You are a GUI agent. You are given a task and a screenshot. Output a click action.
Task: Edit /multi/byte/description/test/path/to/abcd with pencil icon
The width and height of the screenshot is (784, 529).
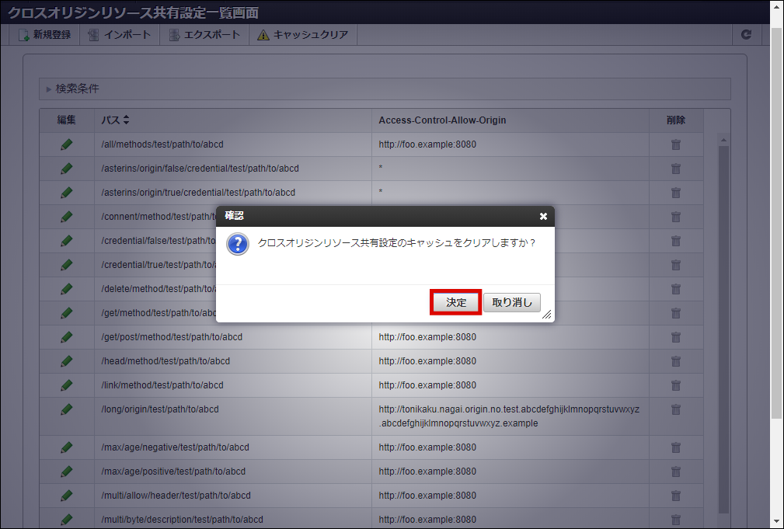pyautogui.click(x=67, y=520)
